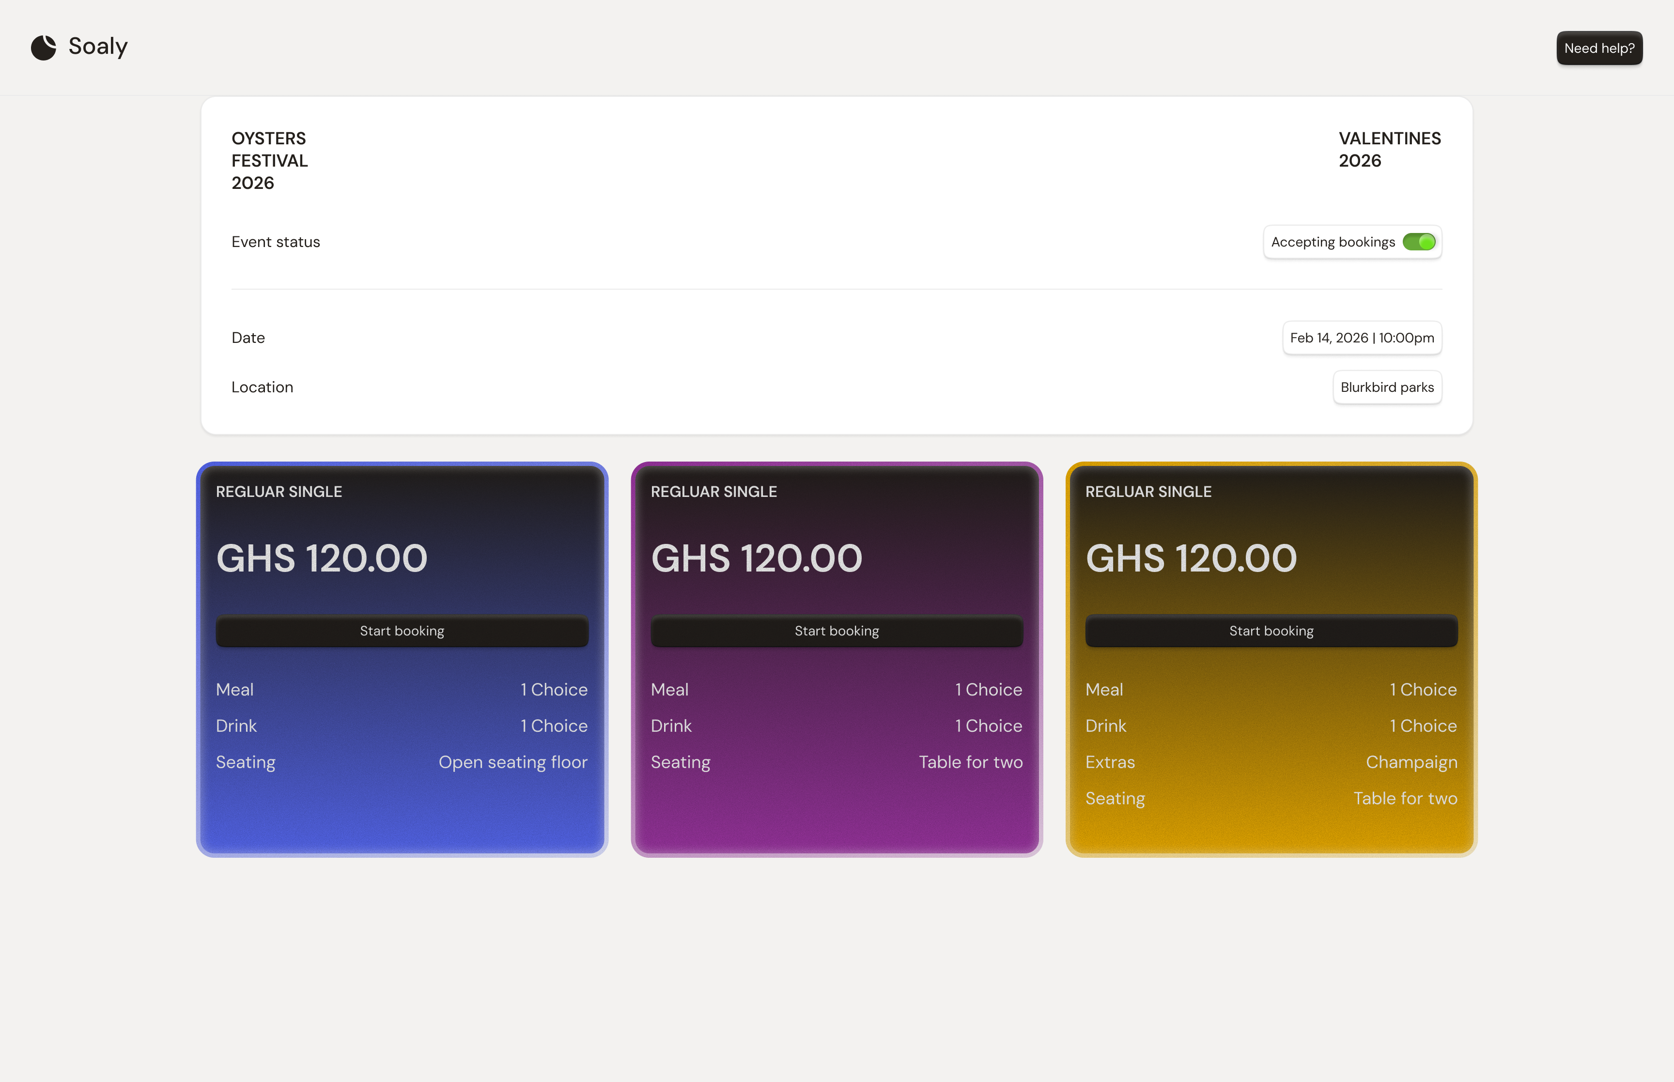Screen dimensions: 1674x1082
Task: Click Seating label on gold card
Action: (1115, 799)
